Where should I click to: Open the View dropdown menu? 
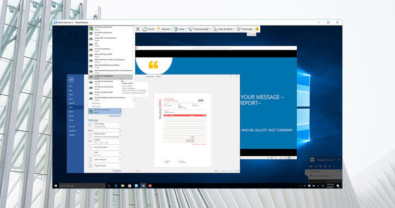(x=180, y=29)
